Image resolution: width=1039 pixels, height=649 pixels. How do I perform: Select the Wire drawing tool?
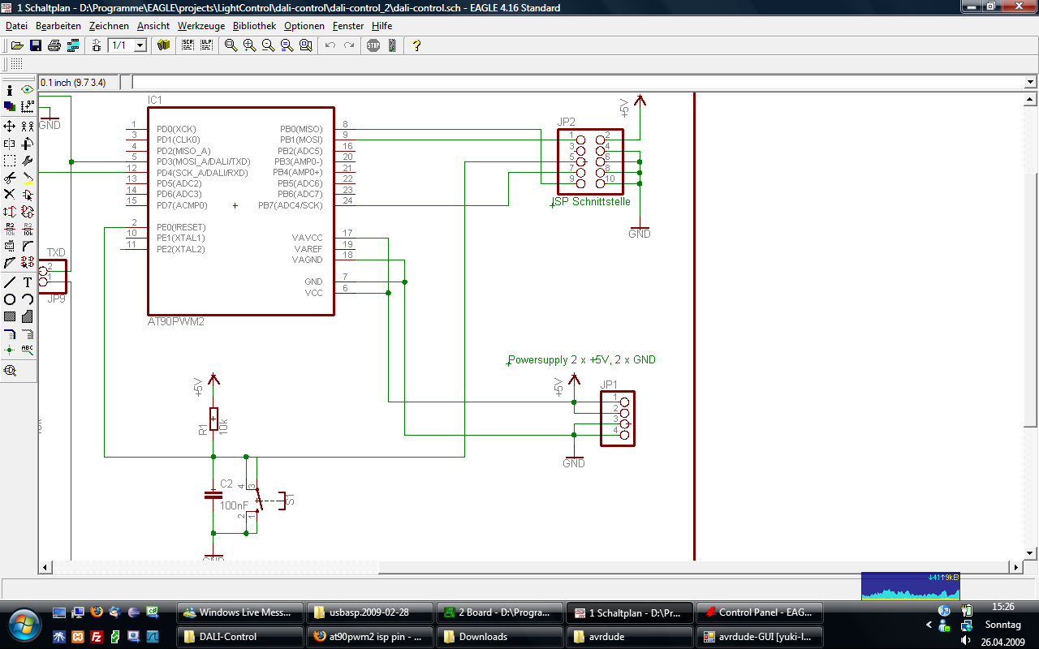(x=10, y=282)
